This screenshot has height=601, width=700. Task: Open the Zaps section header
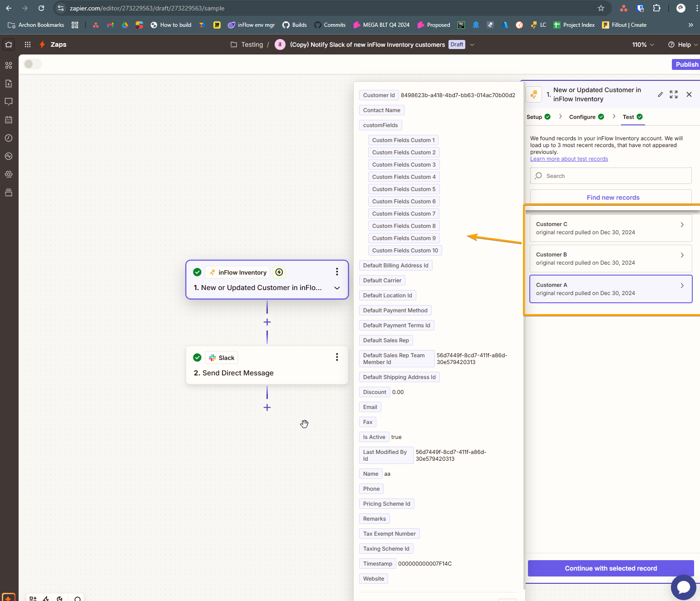pos(59,44)
